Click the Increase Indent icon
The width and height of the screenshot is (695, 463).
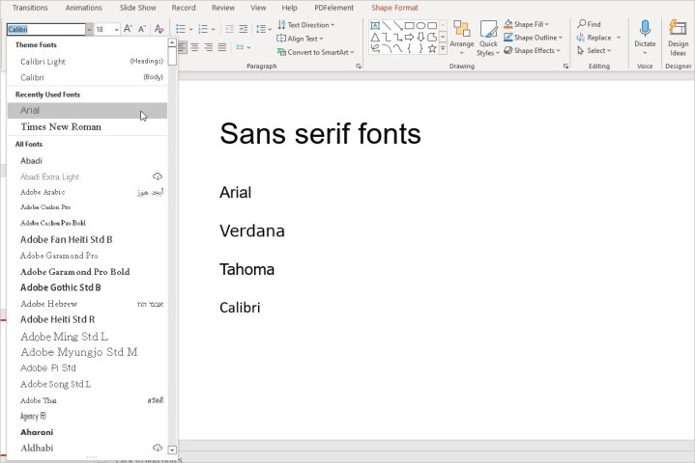click(x=243, y=30)
